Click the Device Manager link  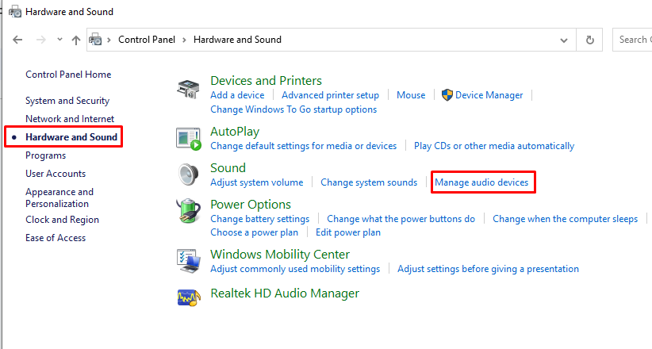tap(489, 95)
